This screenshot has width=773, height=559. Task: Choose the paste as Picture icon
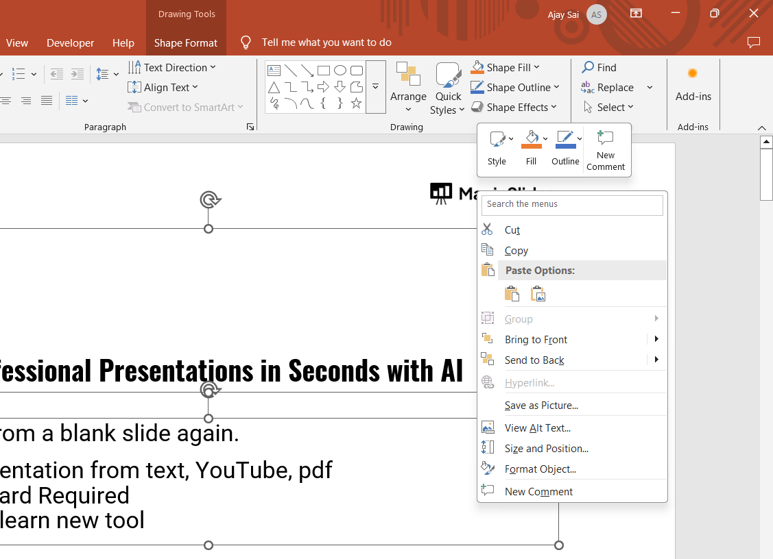tap(538, 295)
